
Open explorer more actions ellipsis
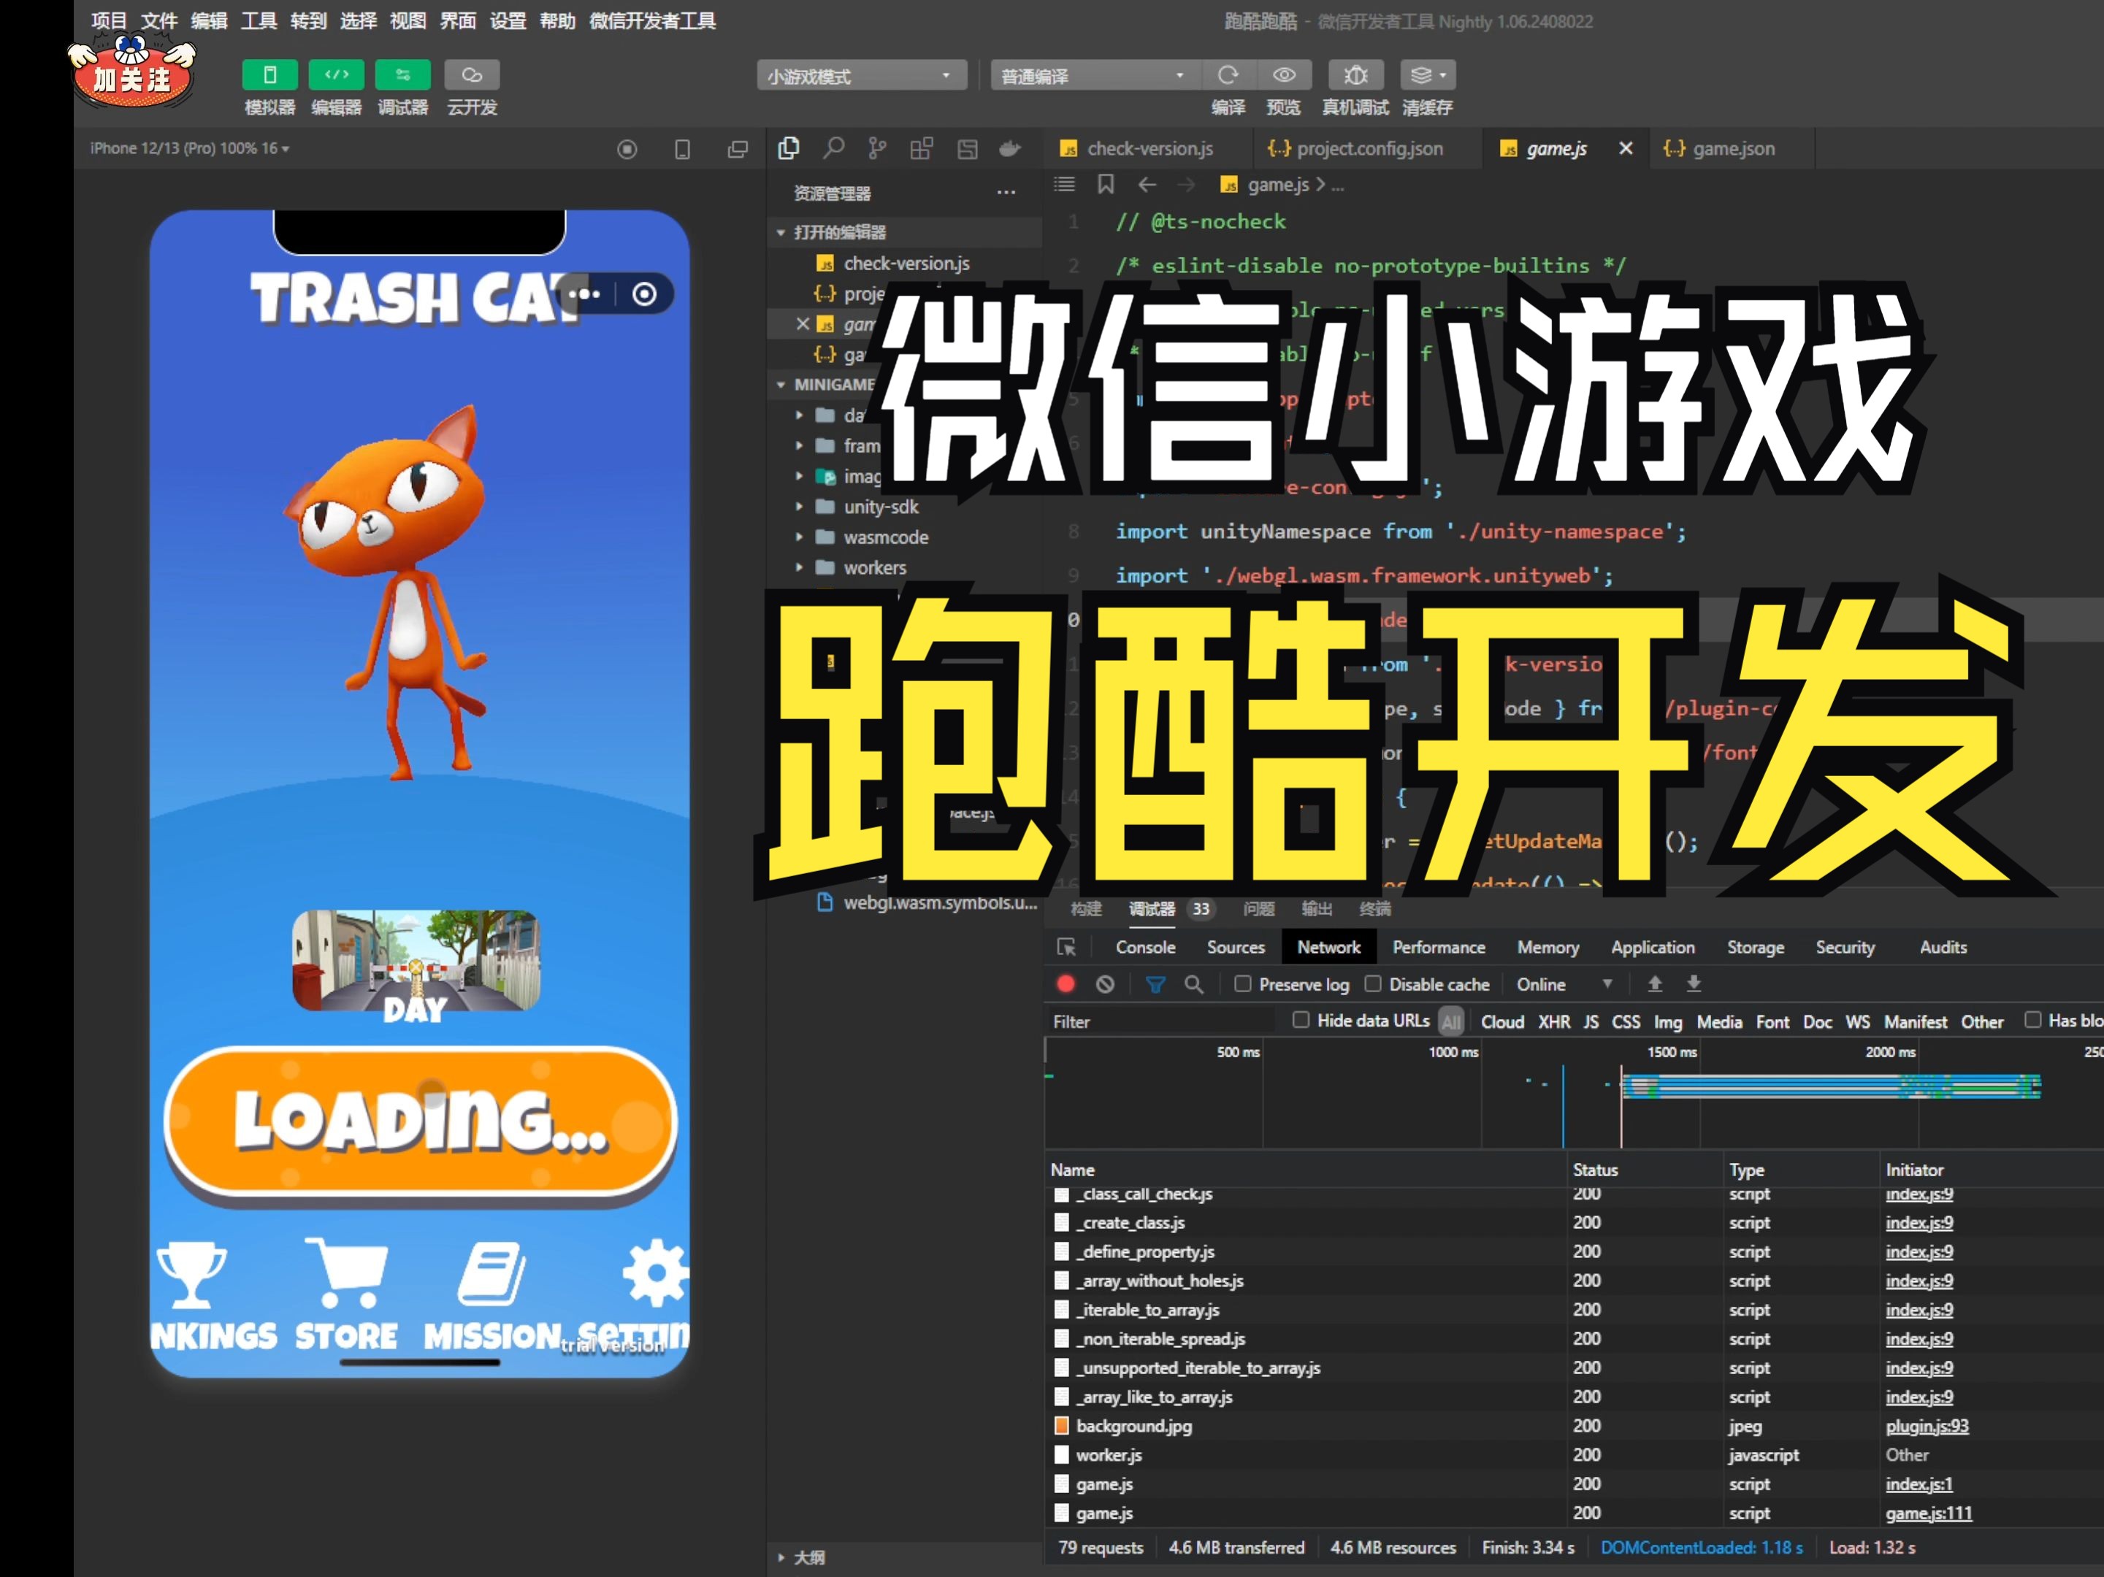click(1006, 193)
